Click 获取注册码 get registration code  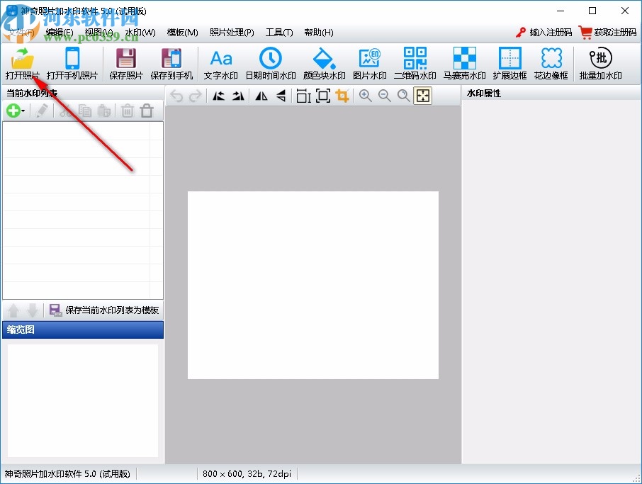[x=607, y=33]
